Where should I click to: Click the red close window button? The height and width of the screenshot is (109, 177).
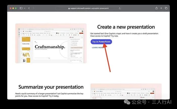coord(11,8)
